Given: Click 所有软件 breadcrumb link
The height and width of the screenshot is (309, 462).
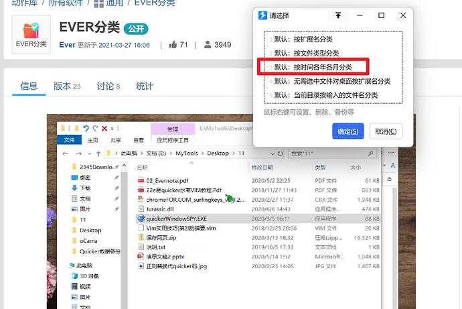Looking at the screenshot, I should point(66,3).
